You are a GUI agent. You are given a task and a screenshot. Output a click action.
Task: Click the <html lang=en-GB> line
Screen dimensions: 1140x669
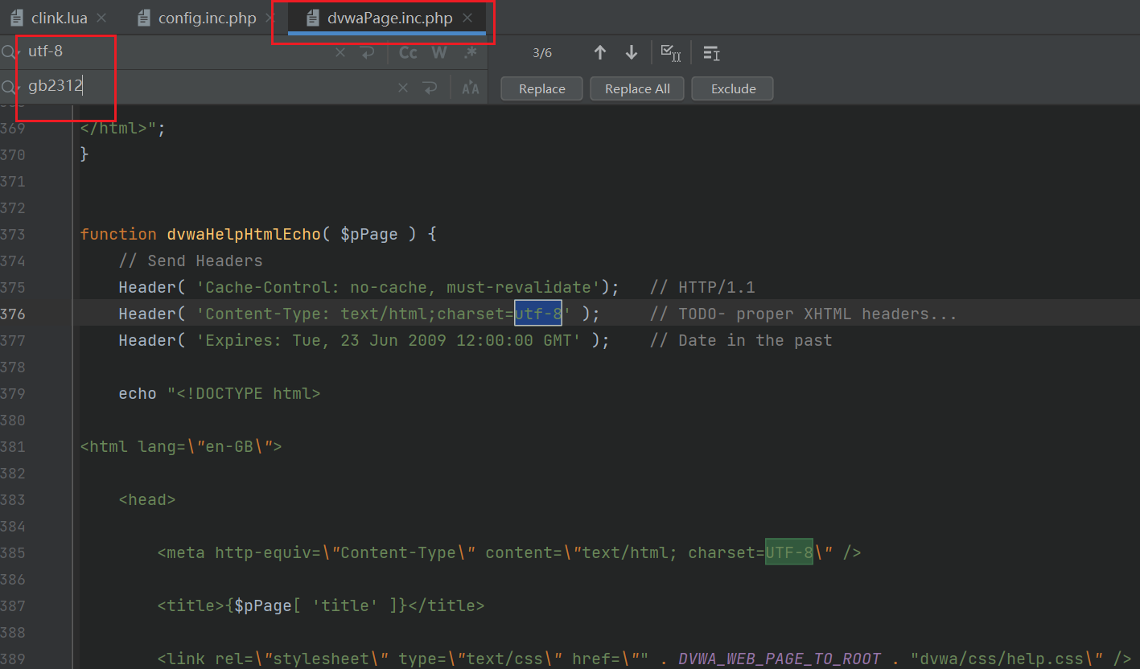click(181, 446)
